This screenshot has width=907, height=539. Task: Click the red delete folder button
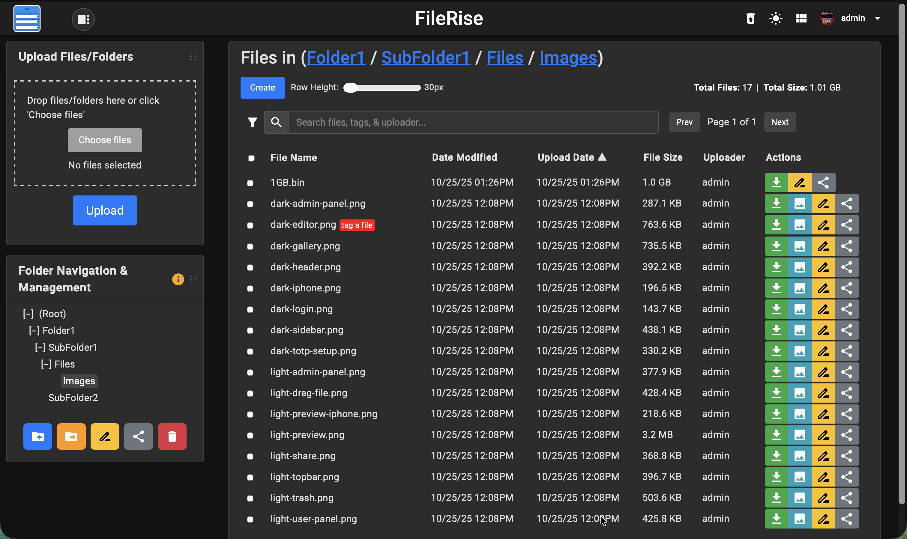coord(172,436)
